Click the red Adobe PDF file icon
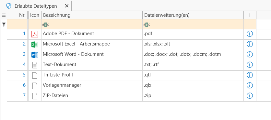This screenshot has height=120, width=271. [x=35, y=34]
